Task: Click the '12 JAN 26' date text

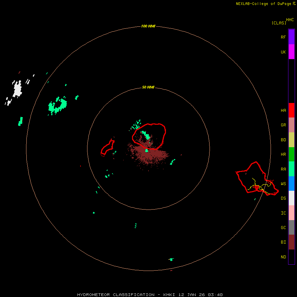Action: point(191,295)
